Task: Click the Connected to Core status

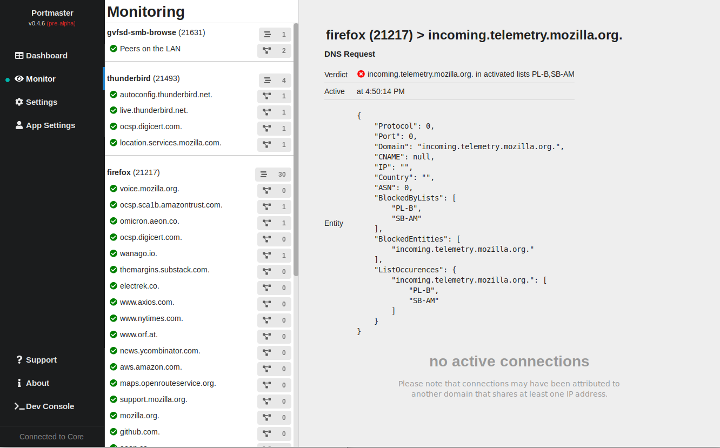Action: pyautogui.click(x=52, y=437)
